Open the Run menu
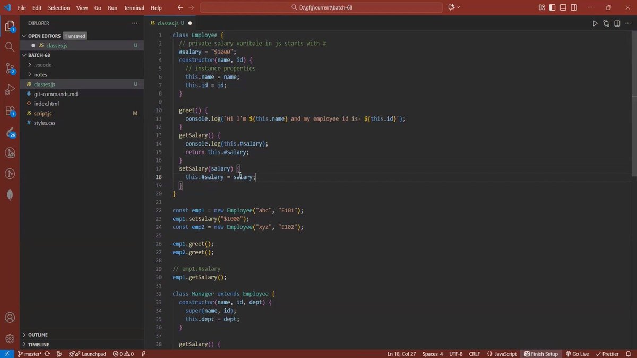Viewport: 637px width, 358px height. pyautogui.click(x=113, y=8)
